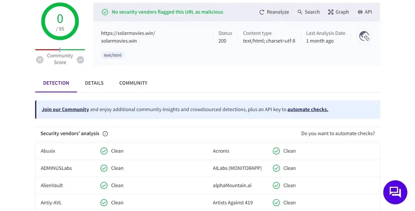Click the AILabs (MONITORAPP) vendor name

point(237,168)
